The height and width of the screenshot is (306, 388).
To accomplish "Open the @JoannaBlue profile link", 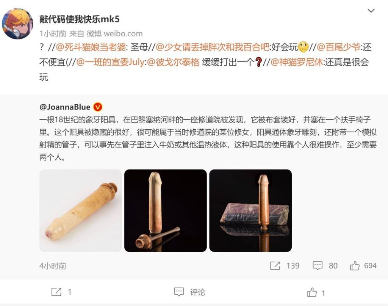I will pyautogui.click(x=65, y=107).
